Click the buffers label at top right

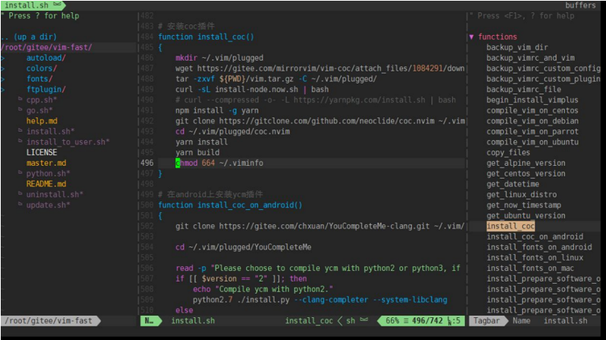pos(580,5)
